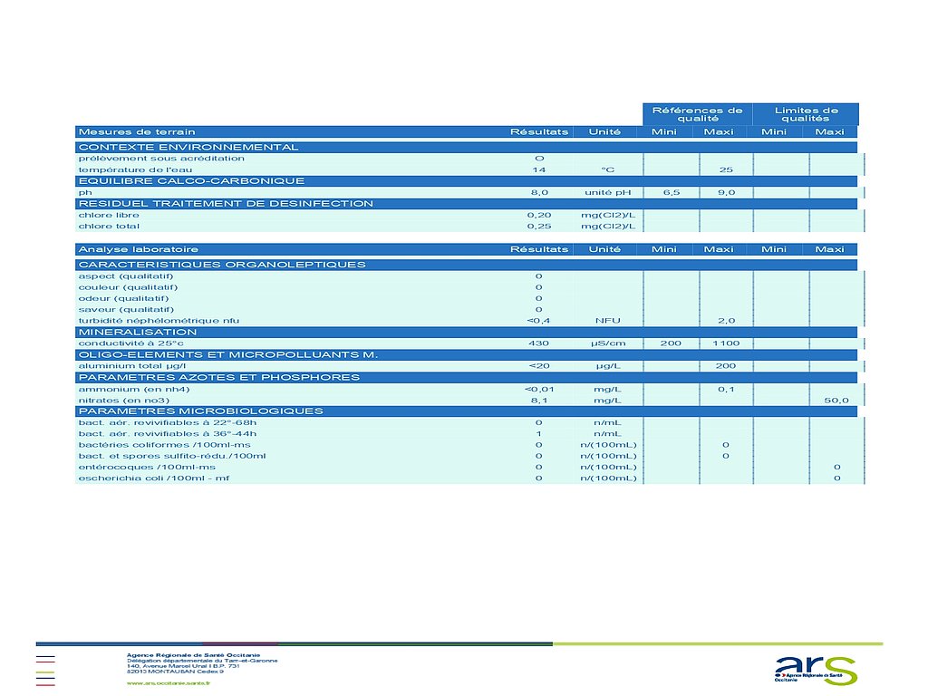Select the aluminium result '<20'
The height and width of the screenshot is (696, 928).
click(x=539, y=366)
